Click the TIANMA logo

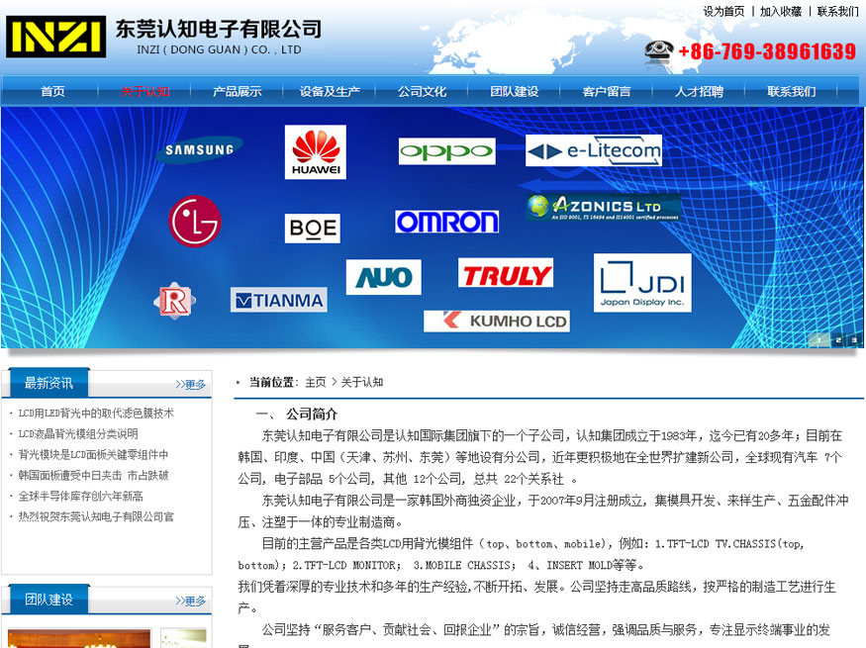point(279,300)
